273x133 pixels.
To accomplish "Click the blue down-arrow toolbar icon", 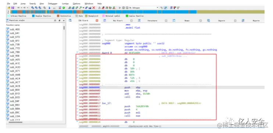I will pos(50,8).
